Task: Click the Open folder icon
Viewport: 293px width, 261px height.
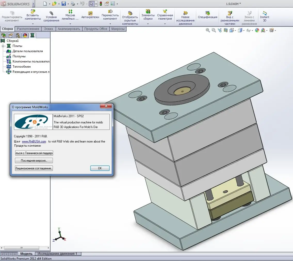Action: (x=54, y=4)
